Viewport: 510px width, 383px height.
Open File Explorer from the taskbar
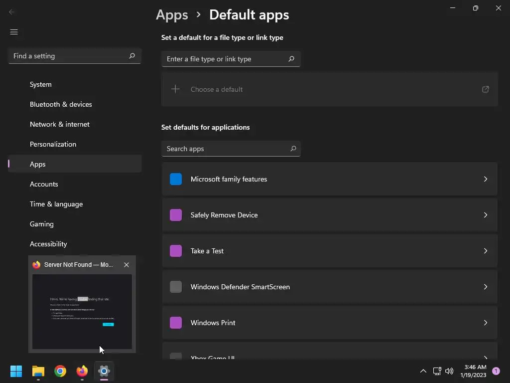[38, 371]
